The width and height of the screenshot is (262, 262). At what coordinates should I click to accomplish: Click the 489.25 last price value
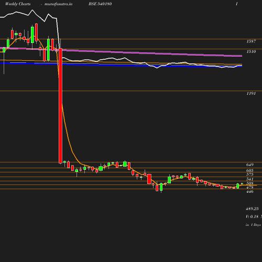[x=252, y=209]
